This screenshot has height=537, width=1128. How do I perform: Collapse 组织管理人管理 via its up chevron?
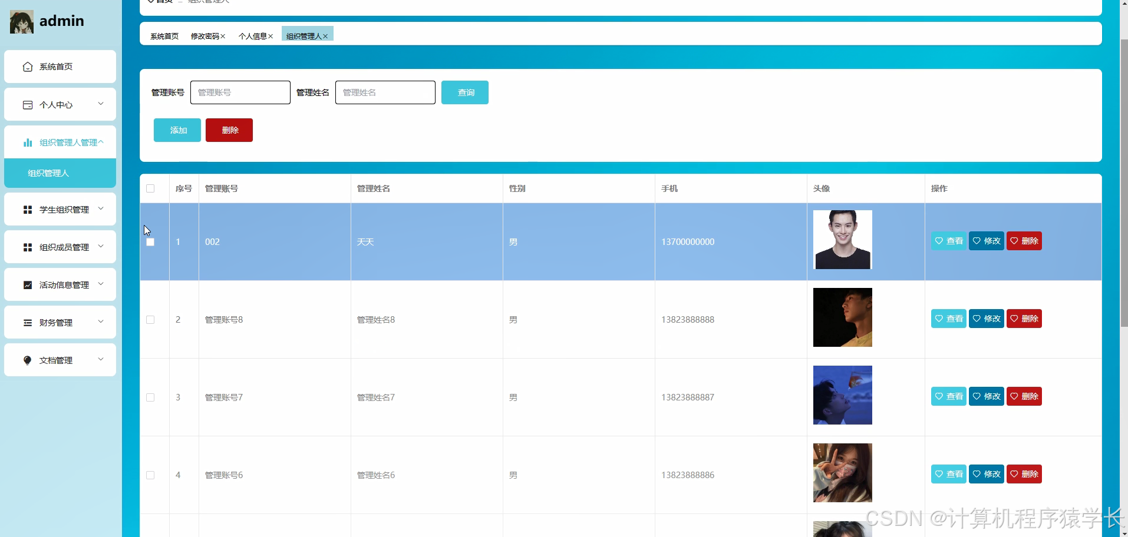101,142
